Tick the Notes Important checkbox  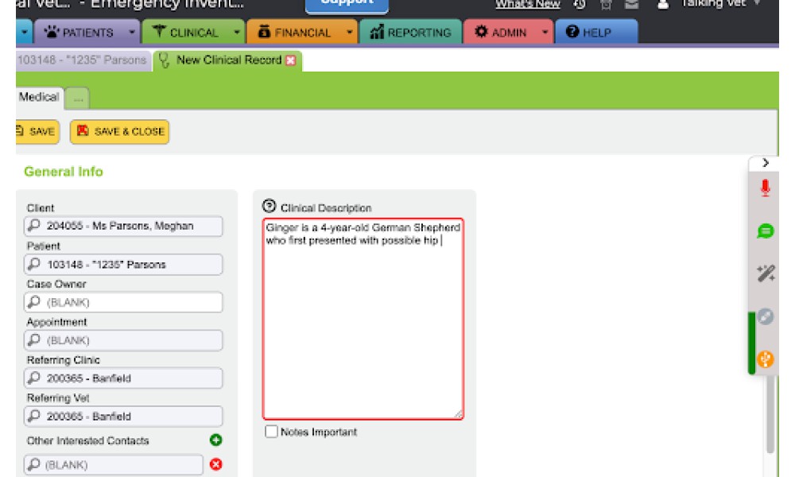[271, 432]
